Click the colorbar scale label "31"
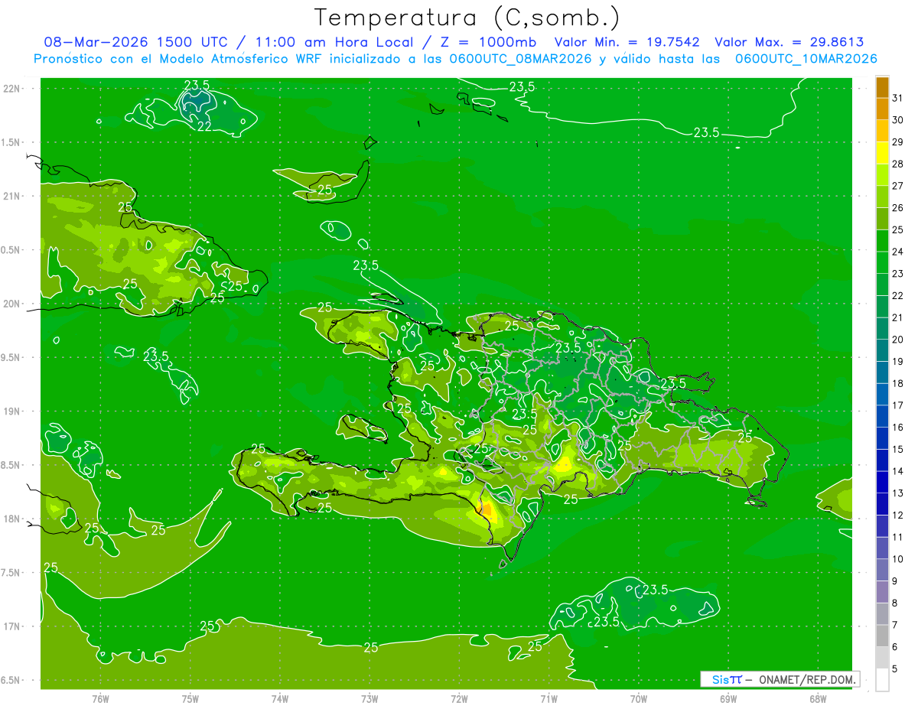 click(898, 98)
